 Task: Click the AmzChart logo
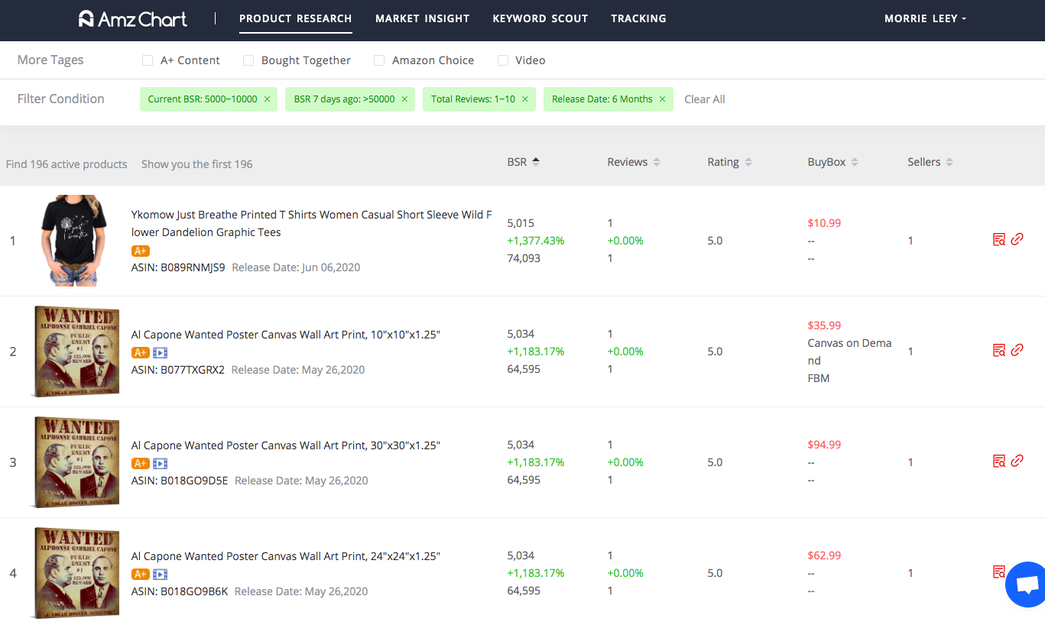[x=131, y=18]
